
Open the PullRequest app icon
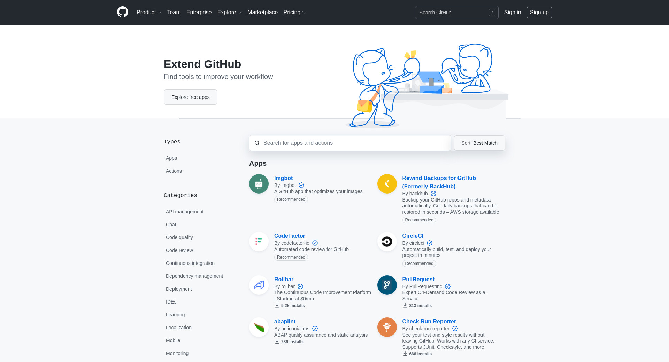coord(387,285)
